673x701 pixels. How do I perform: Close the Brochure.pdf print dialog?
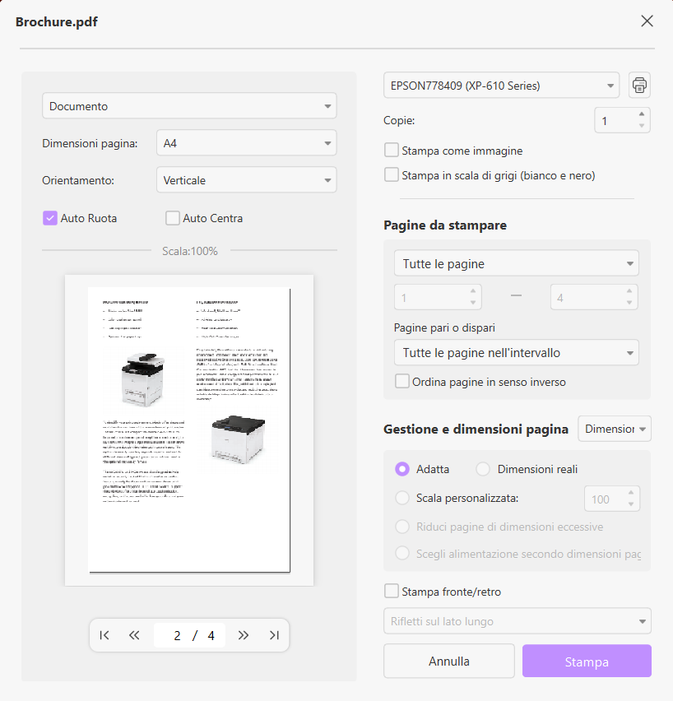pyautogui.click(x=647, y=21)
